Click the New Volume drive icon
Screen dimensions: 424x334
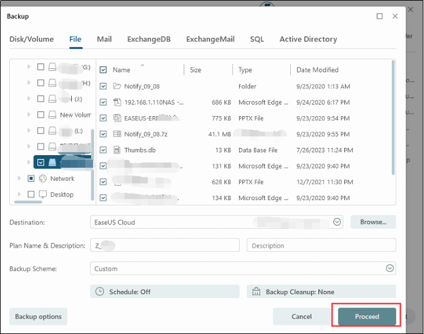(53, 115)
